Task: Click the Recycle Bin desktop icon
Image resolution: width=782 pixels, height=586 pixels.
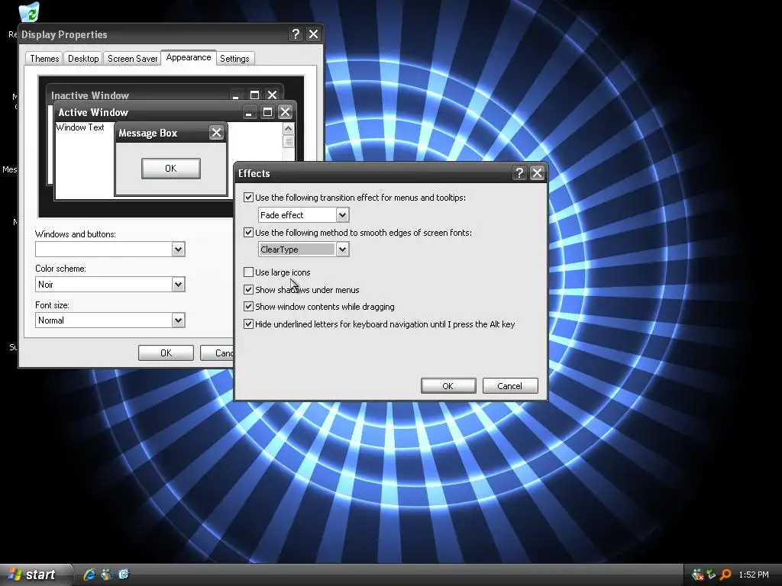Action: point(29,12)
